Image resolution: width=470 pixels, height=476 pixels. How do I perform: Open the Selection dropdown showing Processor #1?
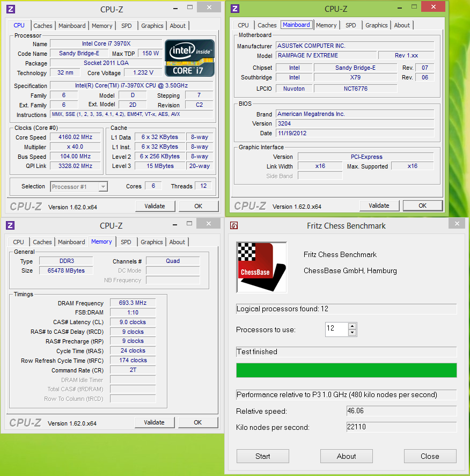[x=79, y=187]
